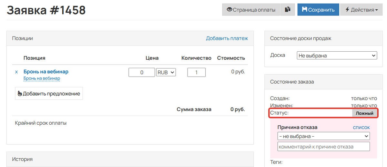Open the Действия dropdown menu
387x167 pixels.
(x=361, y=10)
